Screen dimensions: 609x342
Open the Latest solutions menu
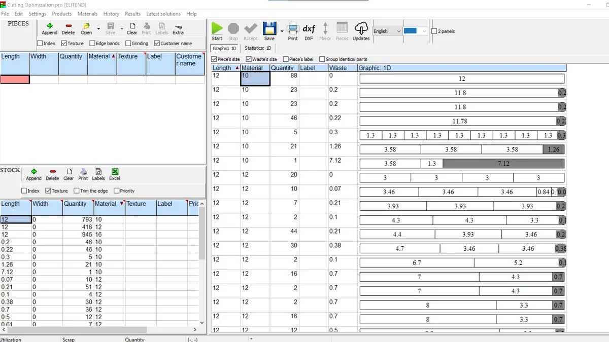pos(163,14)
